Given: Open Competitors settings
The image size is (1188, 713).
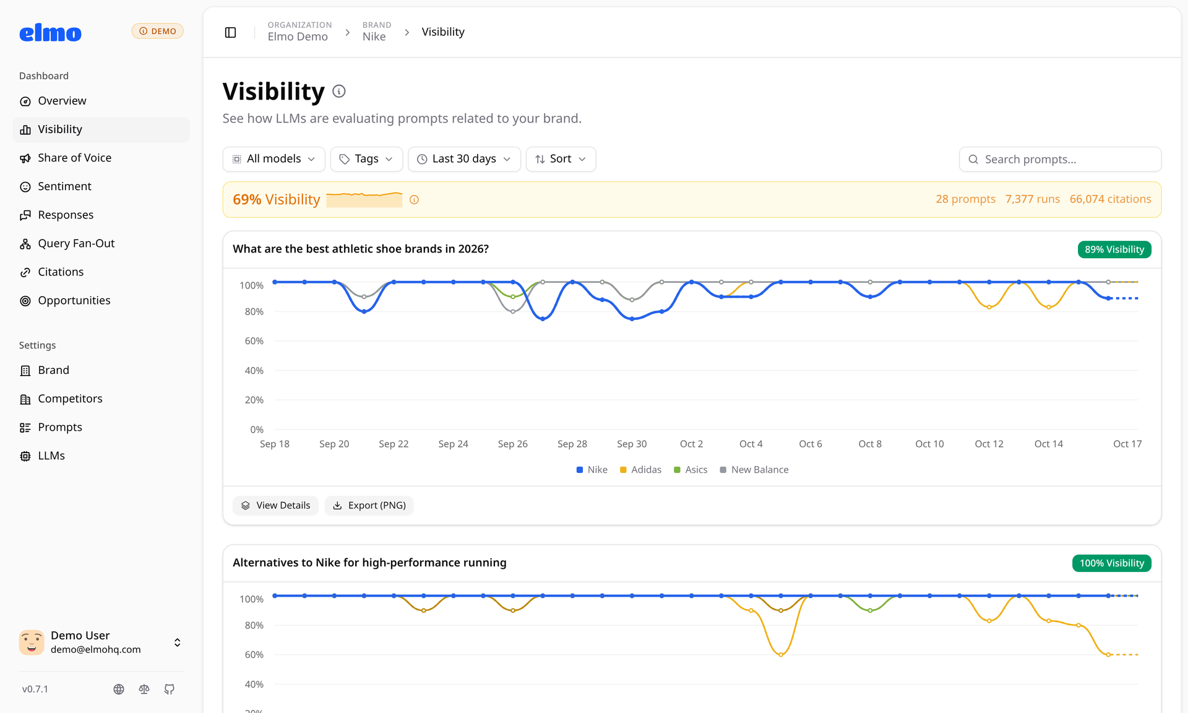Looking at the screenshot, I should pyautogui.click(x=101, y=399).
